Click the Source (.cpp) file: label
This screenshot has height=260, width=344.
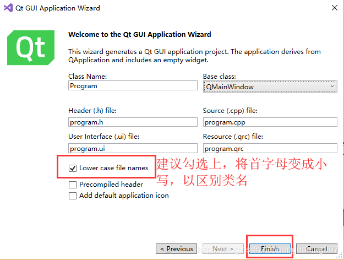tap(230, 111)
